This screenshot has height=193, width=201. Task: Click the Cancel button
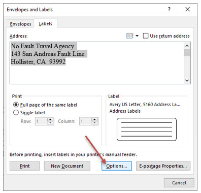coord(179,183)
